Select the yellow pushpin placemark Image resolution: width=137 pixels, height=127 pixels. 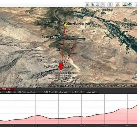click(x=65, y=24)
